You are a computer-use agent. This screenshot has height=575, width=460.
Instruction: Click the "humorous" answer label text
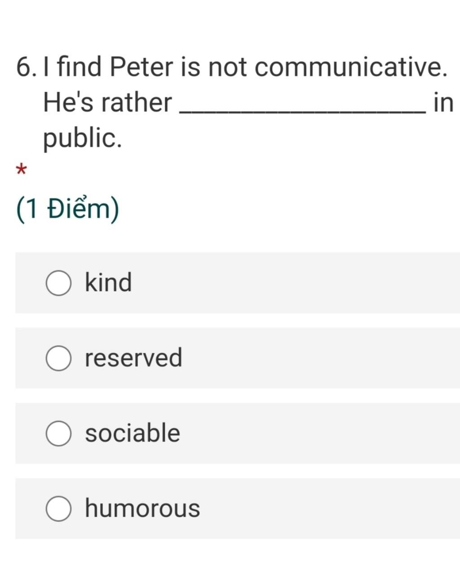[x=142, y=508]
